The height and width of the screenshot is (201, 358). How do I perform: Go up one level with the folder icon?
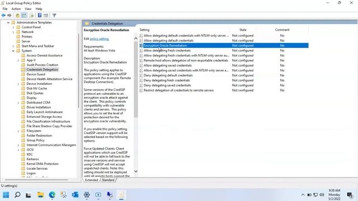pos(17,15)
